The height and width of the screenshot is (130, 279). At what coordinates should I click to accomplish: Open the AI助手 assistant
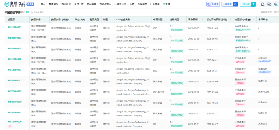click(x=213, y=4)
